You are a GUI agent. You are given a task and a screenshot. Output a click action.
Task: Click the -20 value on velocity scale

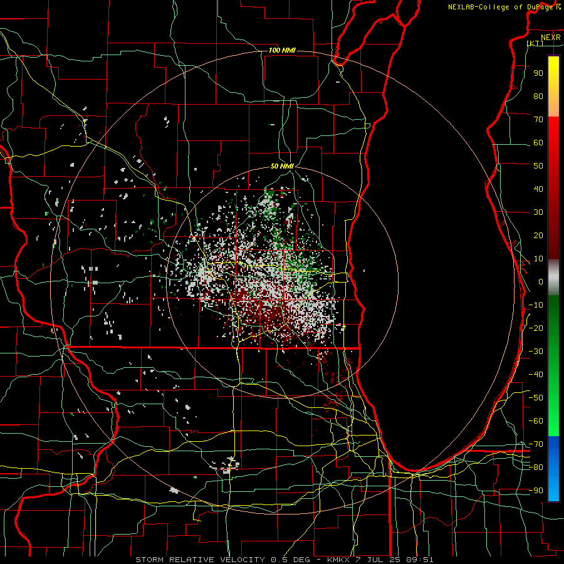pos(536,328)
